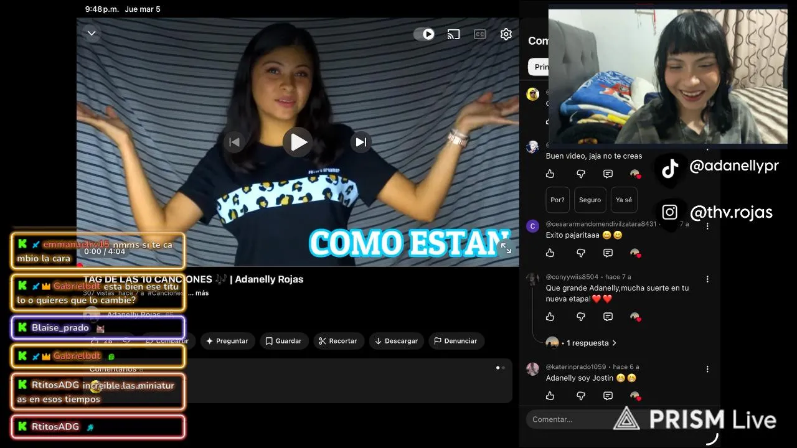
Task: Download the video with Descargar
Action: [x=396, y=341]
